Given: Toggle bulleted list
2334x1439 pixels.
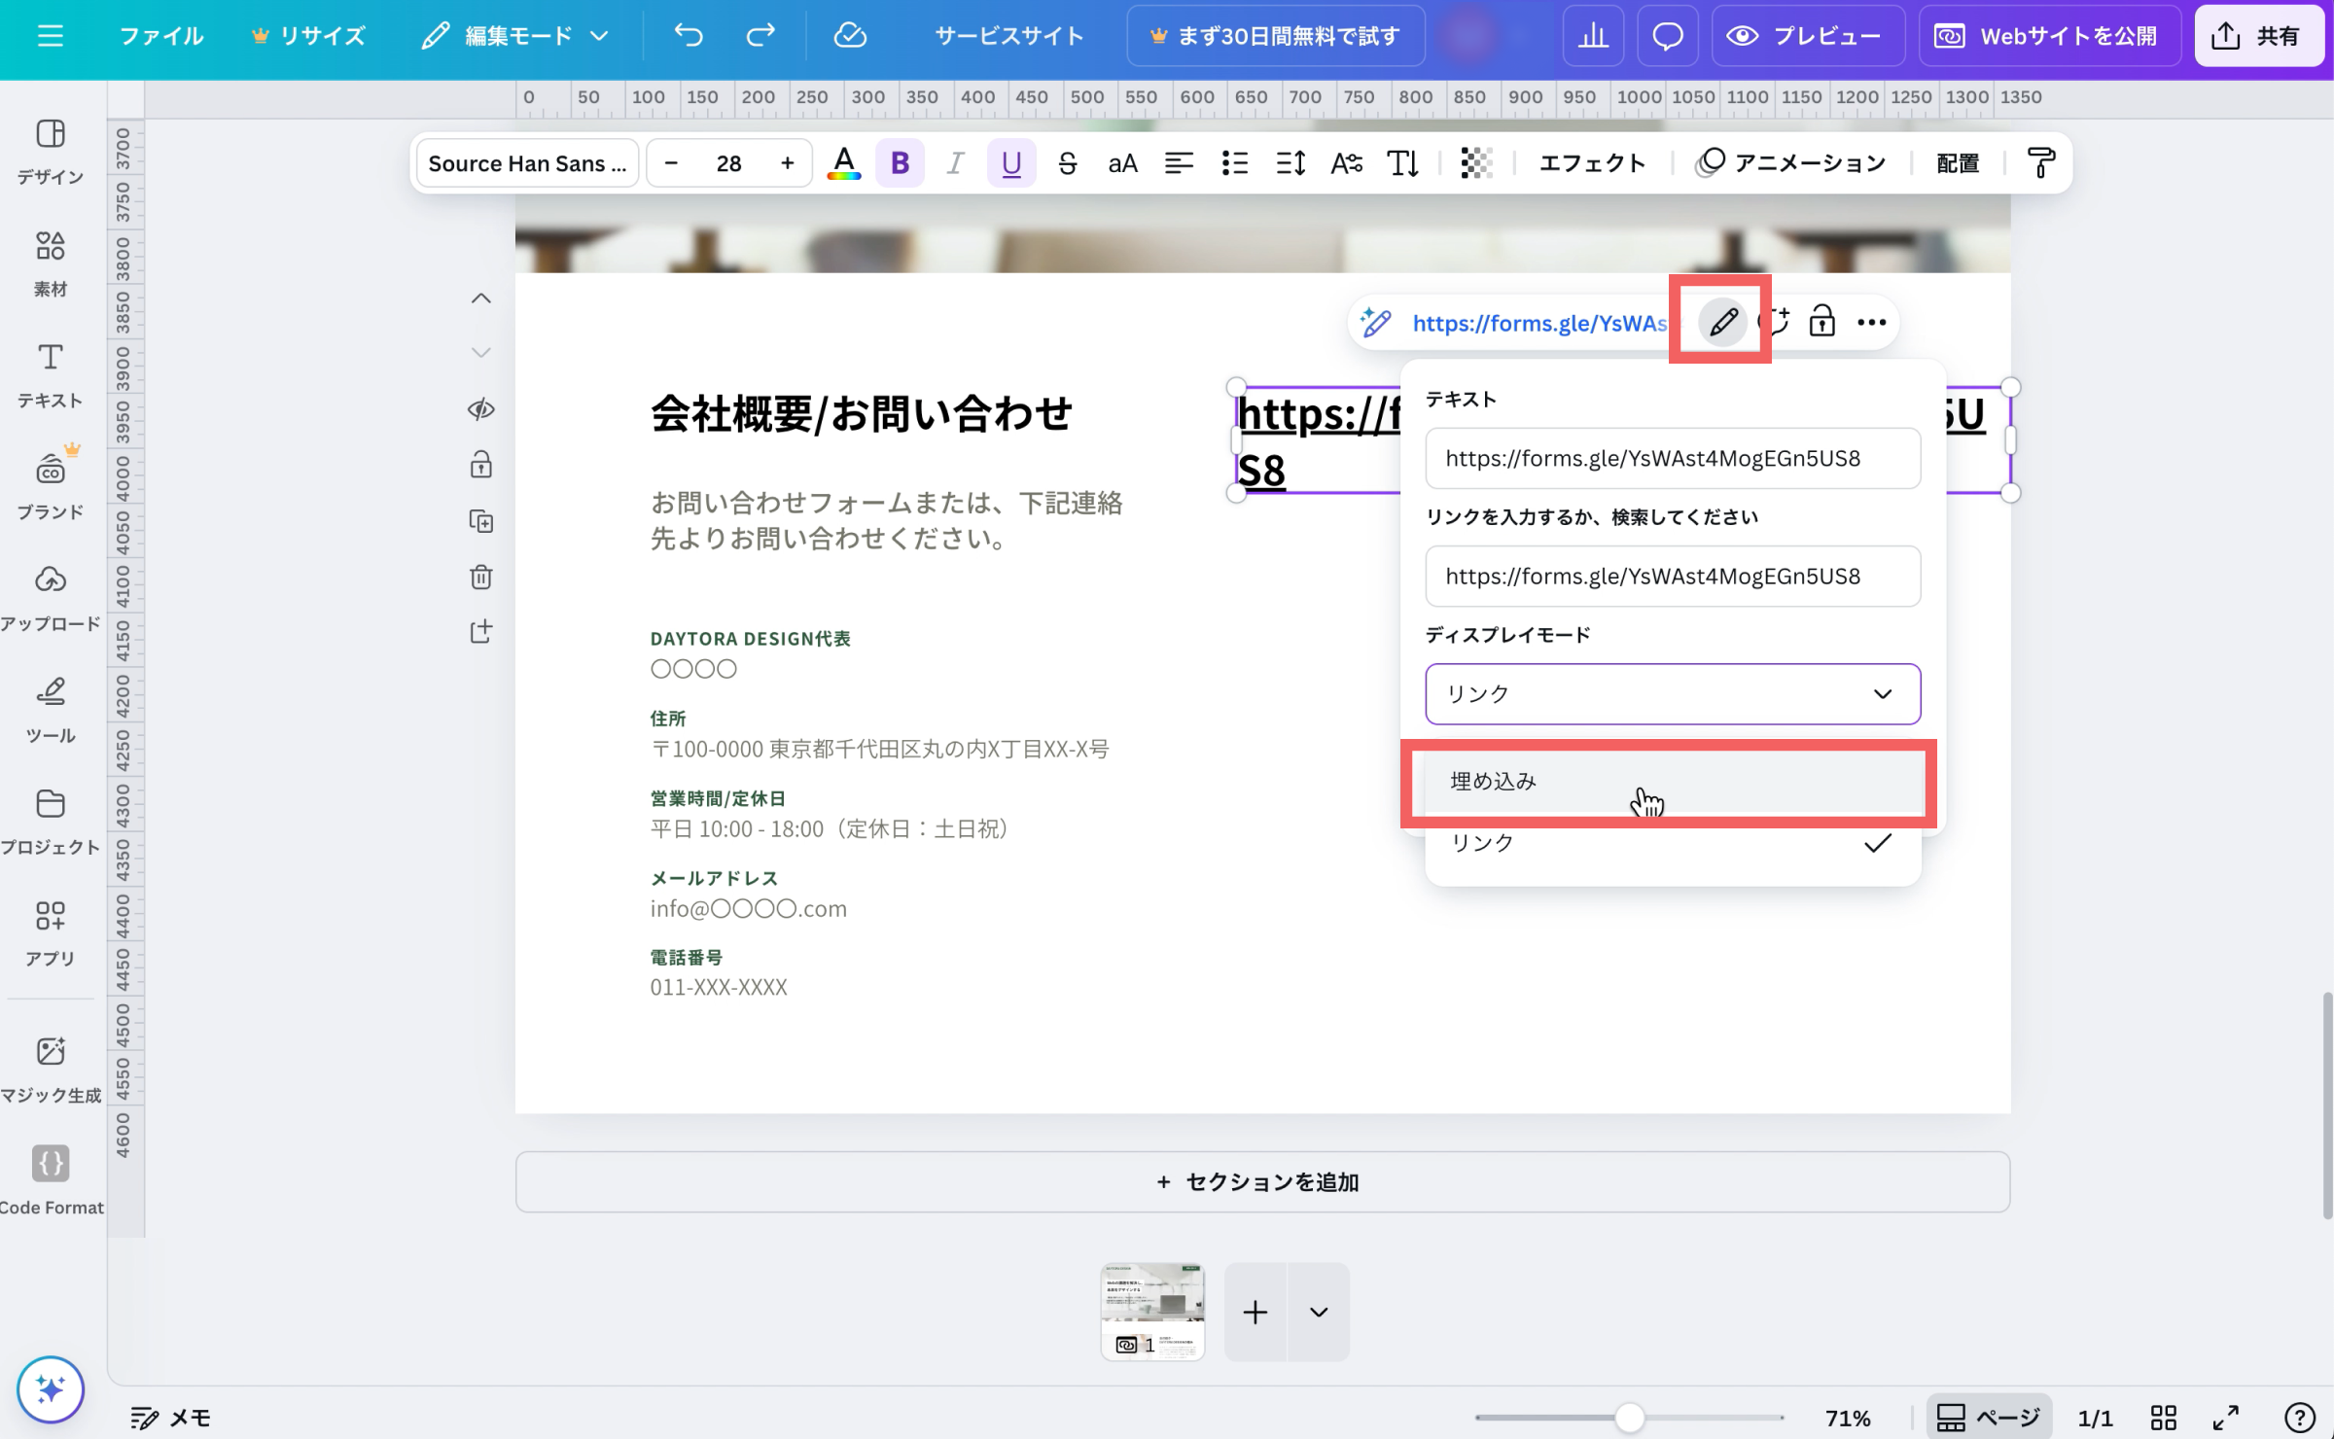Looking at the screenshot, I should [x=1234, y=162].
